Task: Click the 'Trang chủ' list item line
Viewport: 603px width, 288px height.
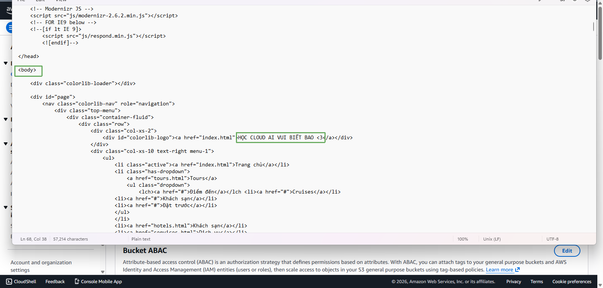Action: [x=202, y=165]
